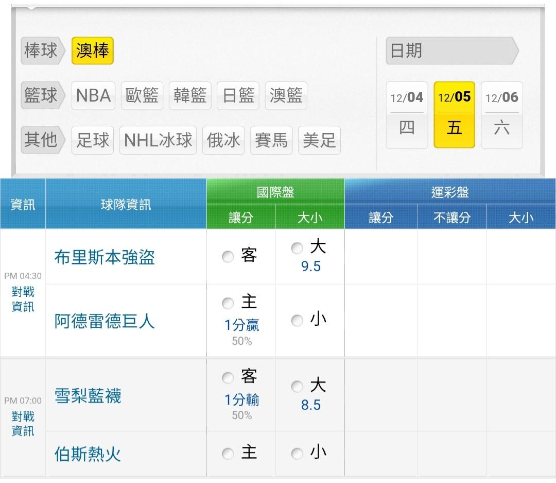Select the 澳棒 baseball league filter
Image resolution: width=556 pixels, height=483 pixels.
coord(92,51)
